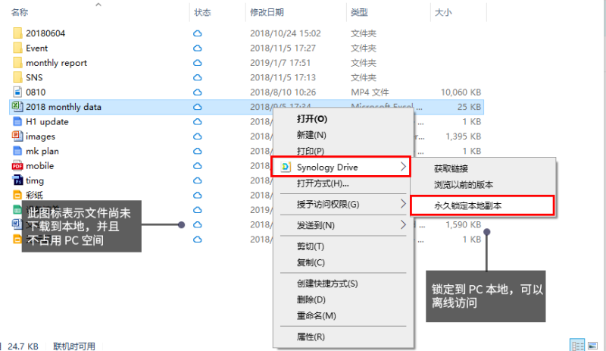
Task: Click the SNS folder icon
Action: click(17, 77)
